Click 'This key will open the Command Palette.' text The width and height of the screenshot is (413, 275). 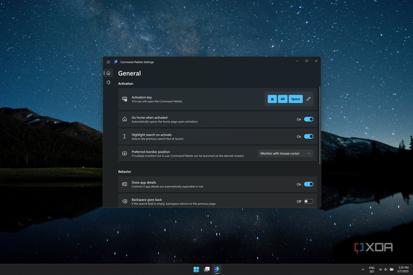point(157,101)
